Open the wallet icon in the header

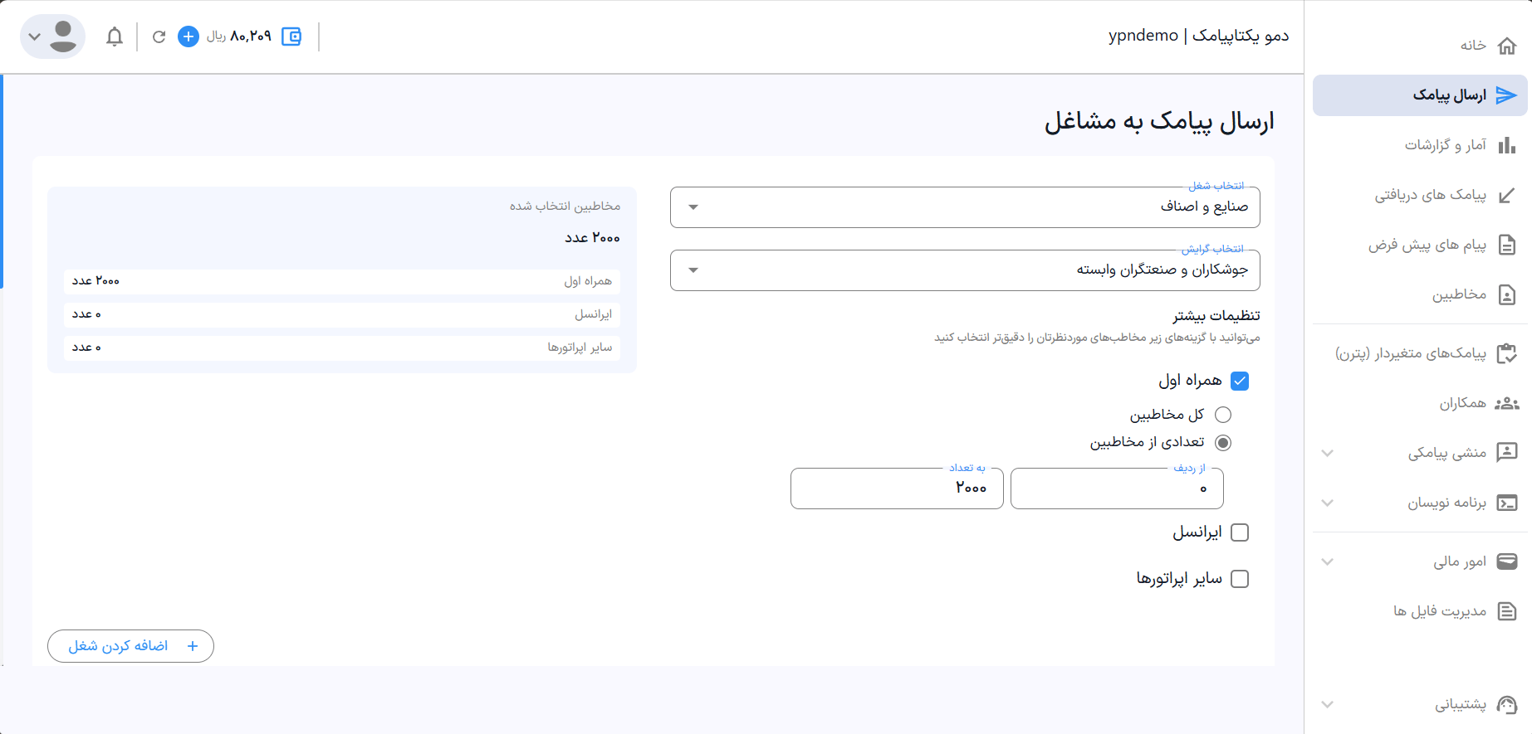(291, 36)
